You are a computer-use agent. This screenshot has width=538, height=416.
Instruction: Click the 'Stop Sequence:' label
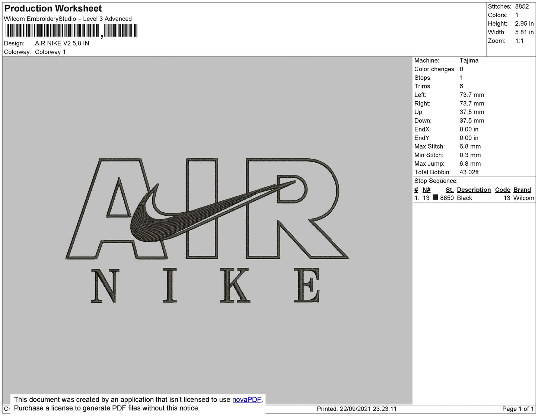pos(436,181)
